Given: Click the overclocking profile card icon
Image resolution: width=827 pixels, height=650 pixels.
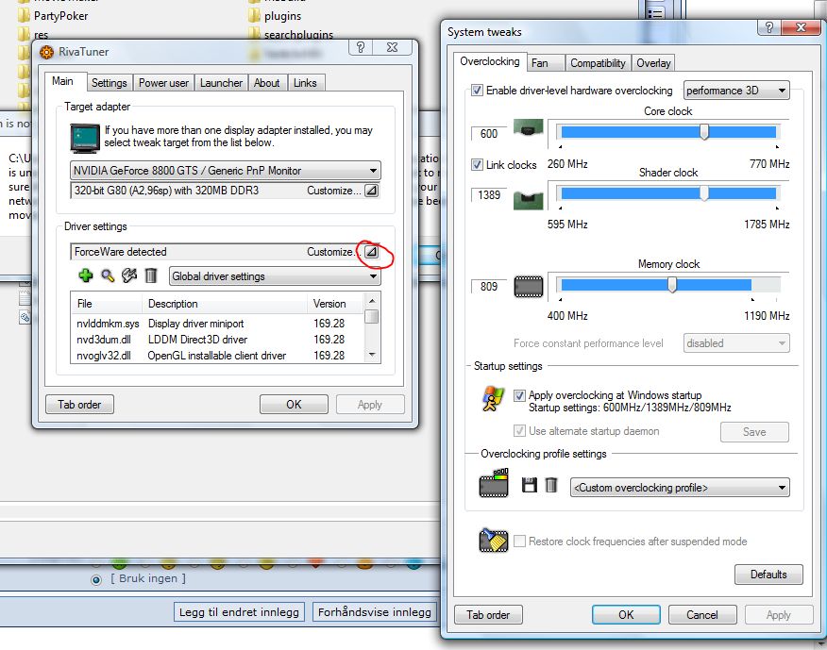Looking at the screenshot, I should [494, 483].
